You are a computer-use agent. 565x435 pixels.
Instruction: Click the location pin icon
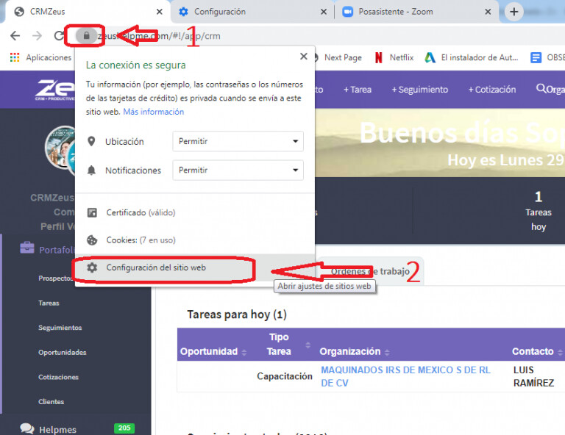(91, 141)
